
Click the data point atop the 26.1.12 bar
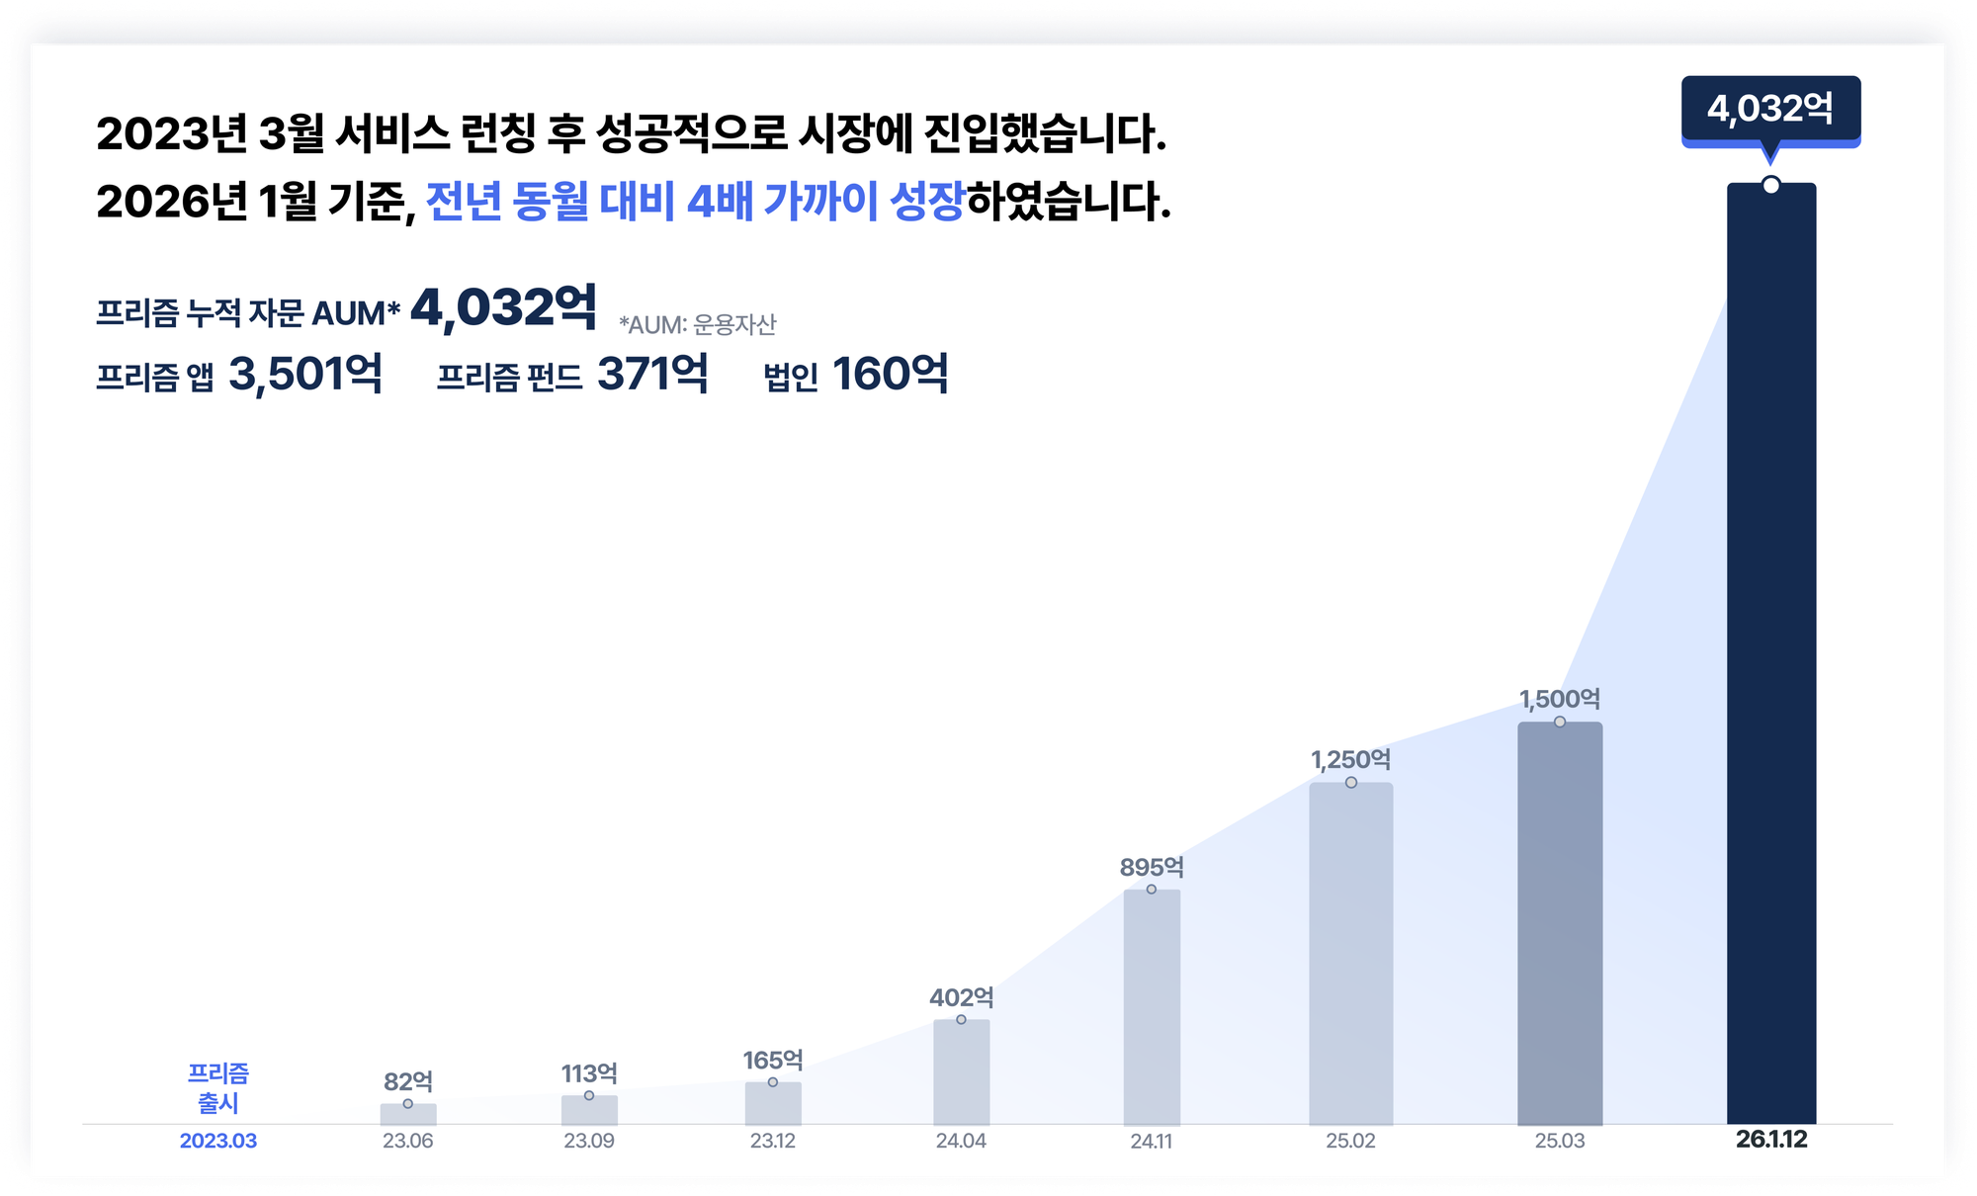[x=1771, y=185]
